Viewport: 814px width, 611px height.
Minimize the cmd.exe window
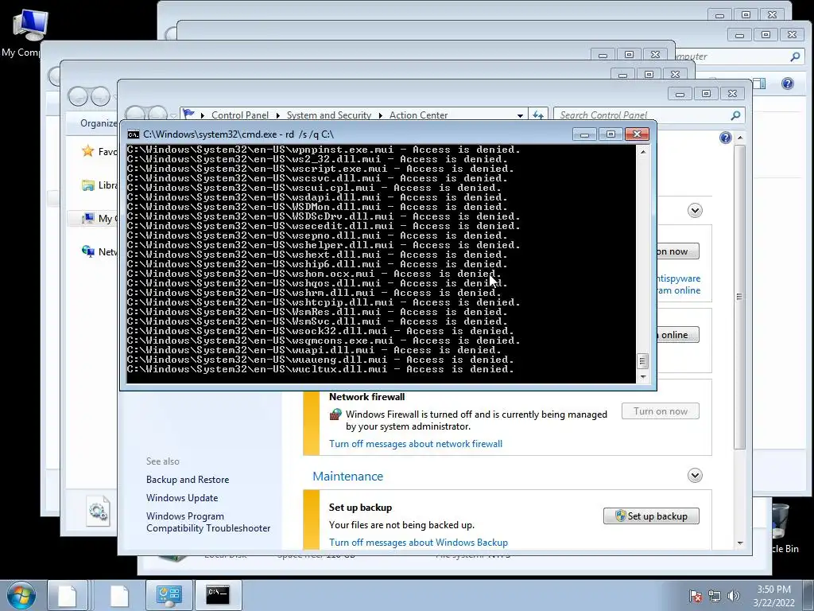point(584,135)
